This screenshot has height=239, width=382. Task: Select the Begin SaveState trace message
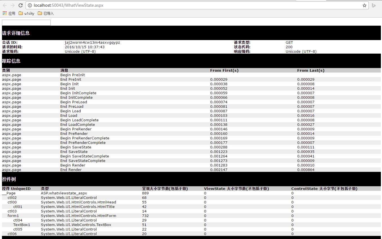pyautogui.click(x=76, y=147)
